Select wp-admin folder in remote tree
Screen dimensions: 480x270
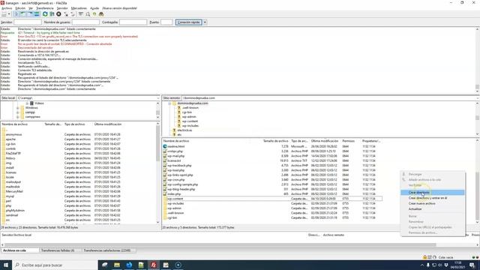pos(189,117)
